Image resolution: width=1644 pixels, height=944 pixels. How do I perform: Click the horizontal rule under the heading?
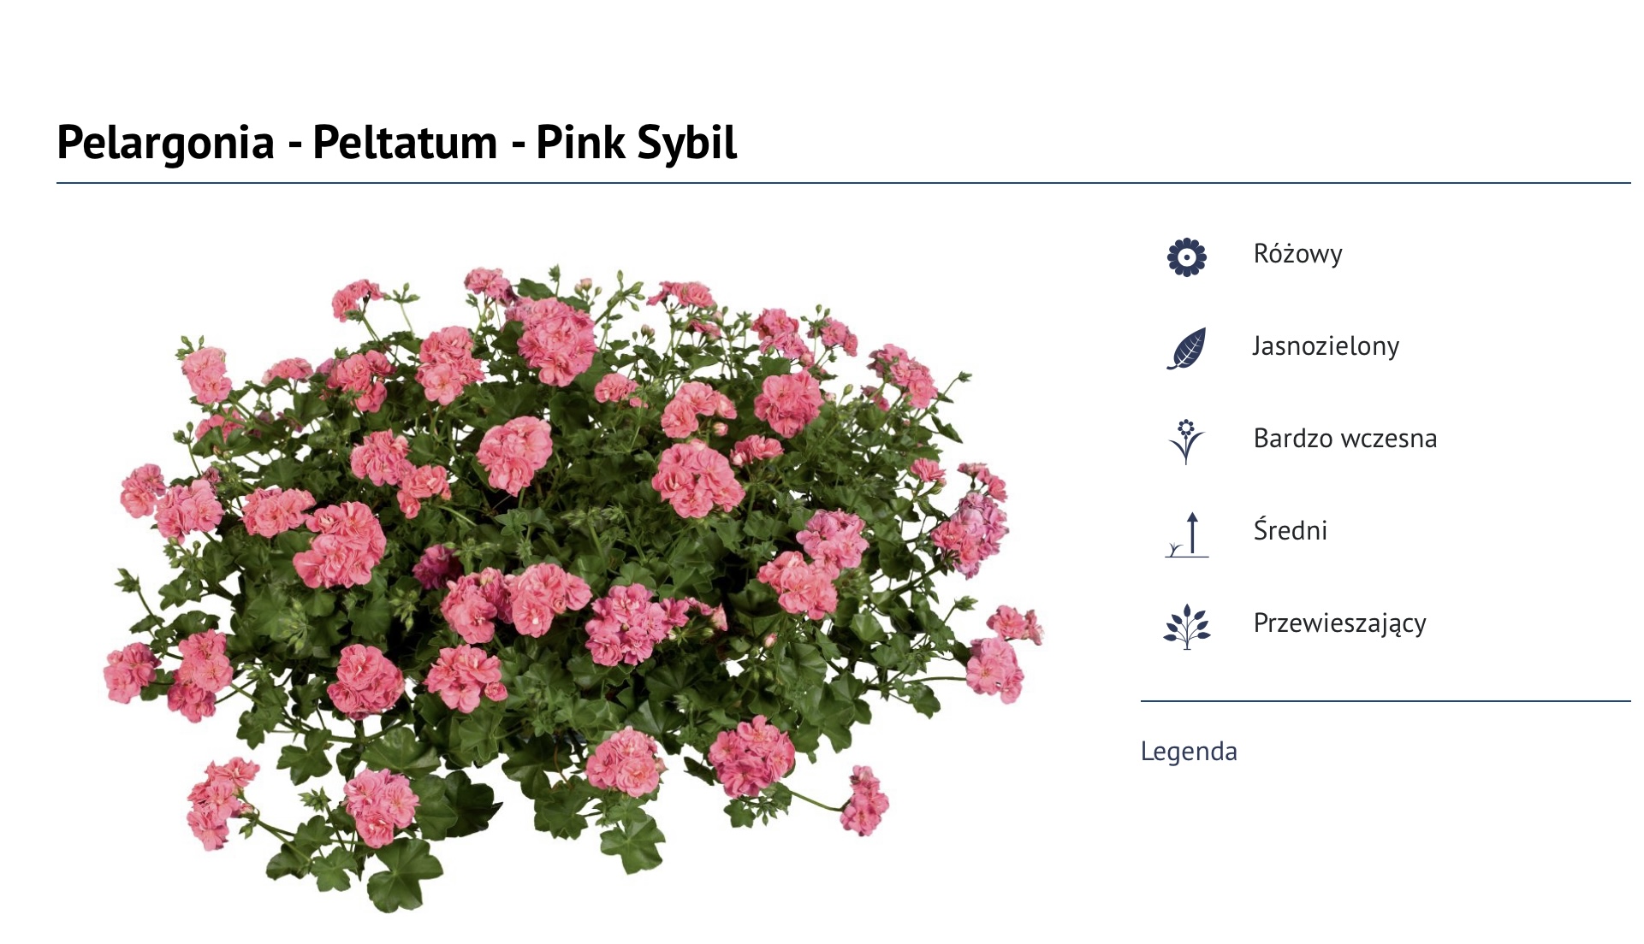[844, 183]
